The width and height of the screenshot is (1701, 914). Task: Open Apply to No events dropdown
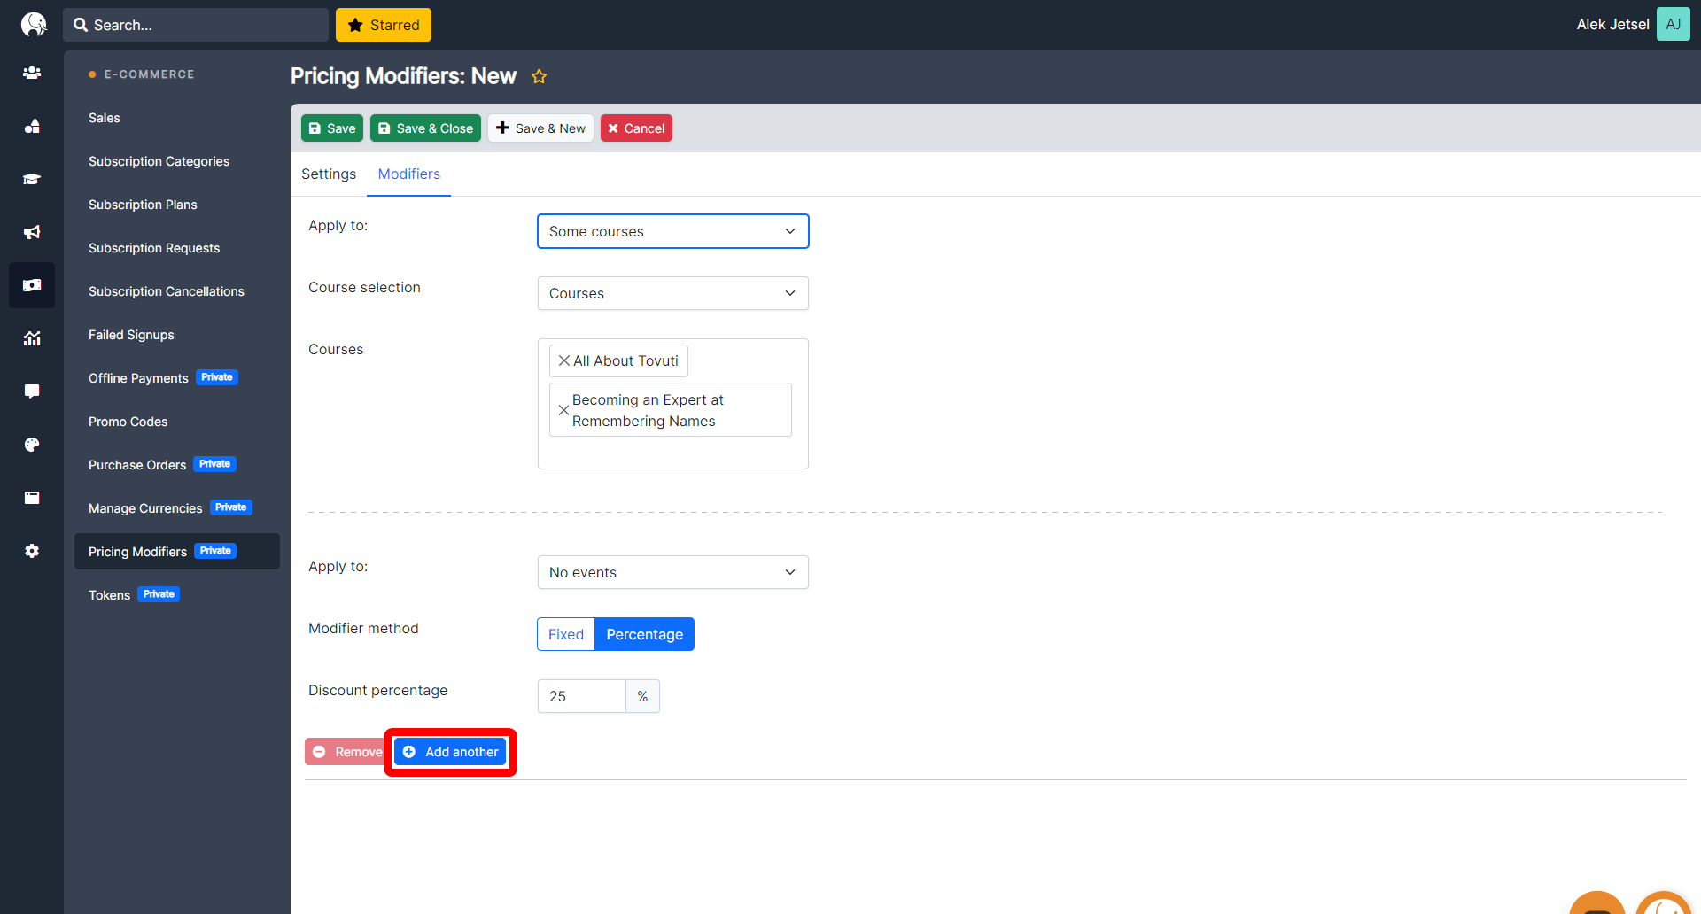coord(673,572)
